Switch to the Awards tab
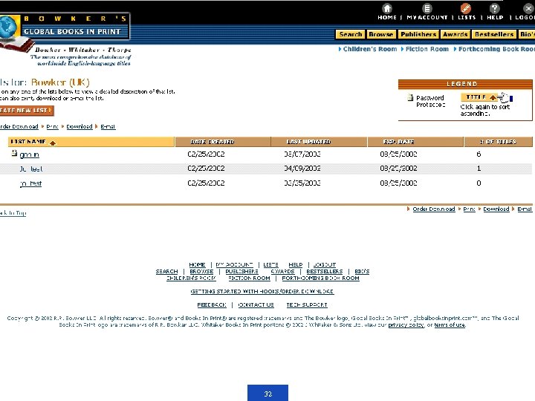 pyautogui.click(x=455, y=34)
